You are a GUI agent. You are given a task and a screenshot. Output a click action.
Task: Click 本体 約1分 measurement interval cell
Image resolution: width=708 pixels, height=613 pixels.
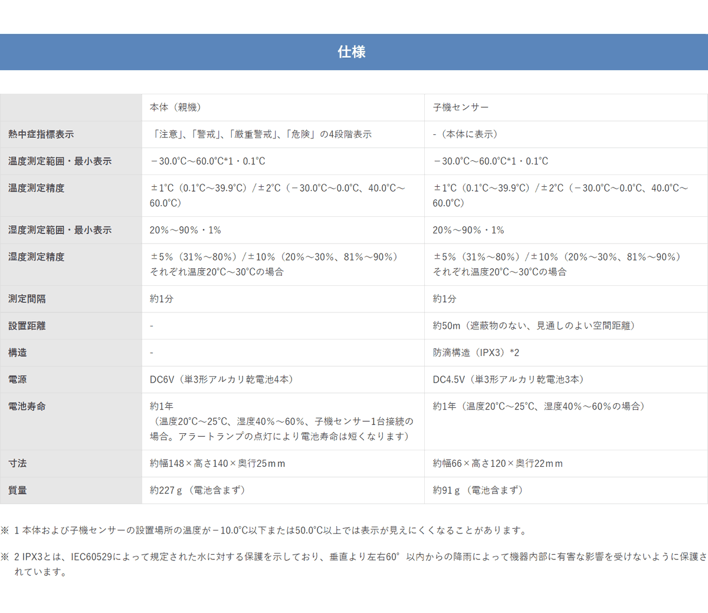(283, 299)
